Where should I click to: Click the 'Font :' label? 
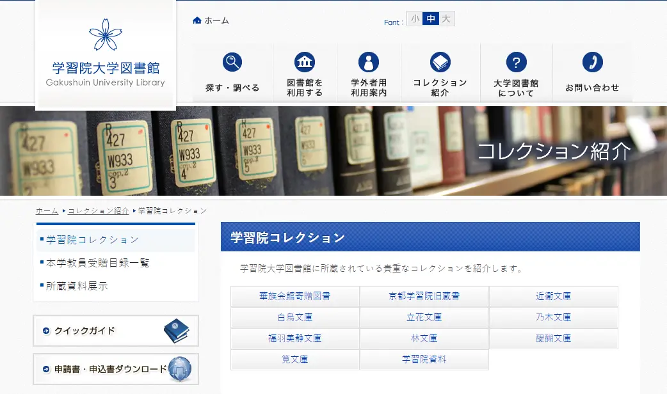(394, 22)
